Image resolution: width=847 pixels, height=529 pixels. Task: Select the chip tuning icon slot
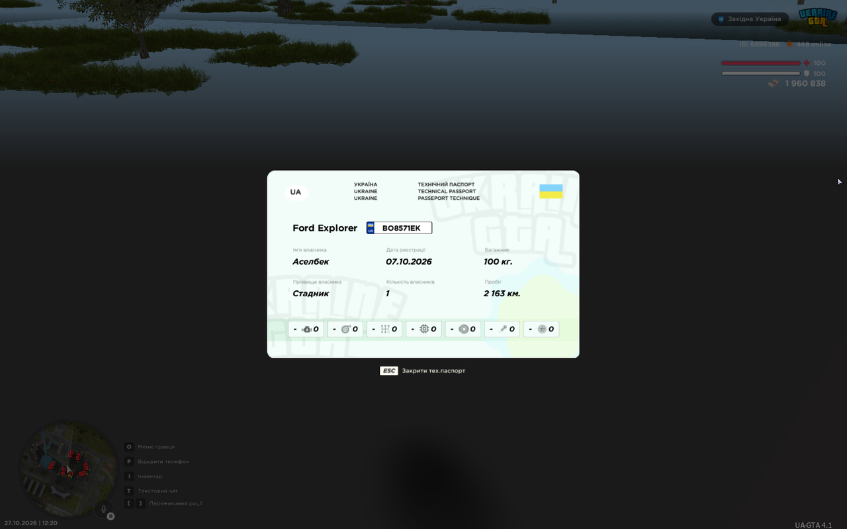pyautogui.click(x=423, y=329)
